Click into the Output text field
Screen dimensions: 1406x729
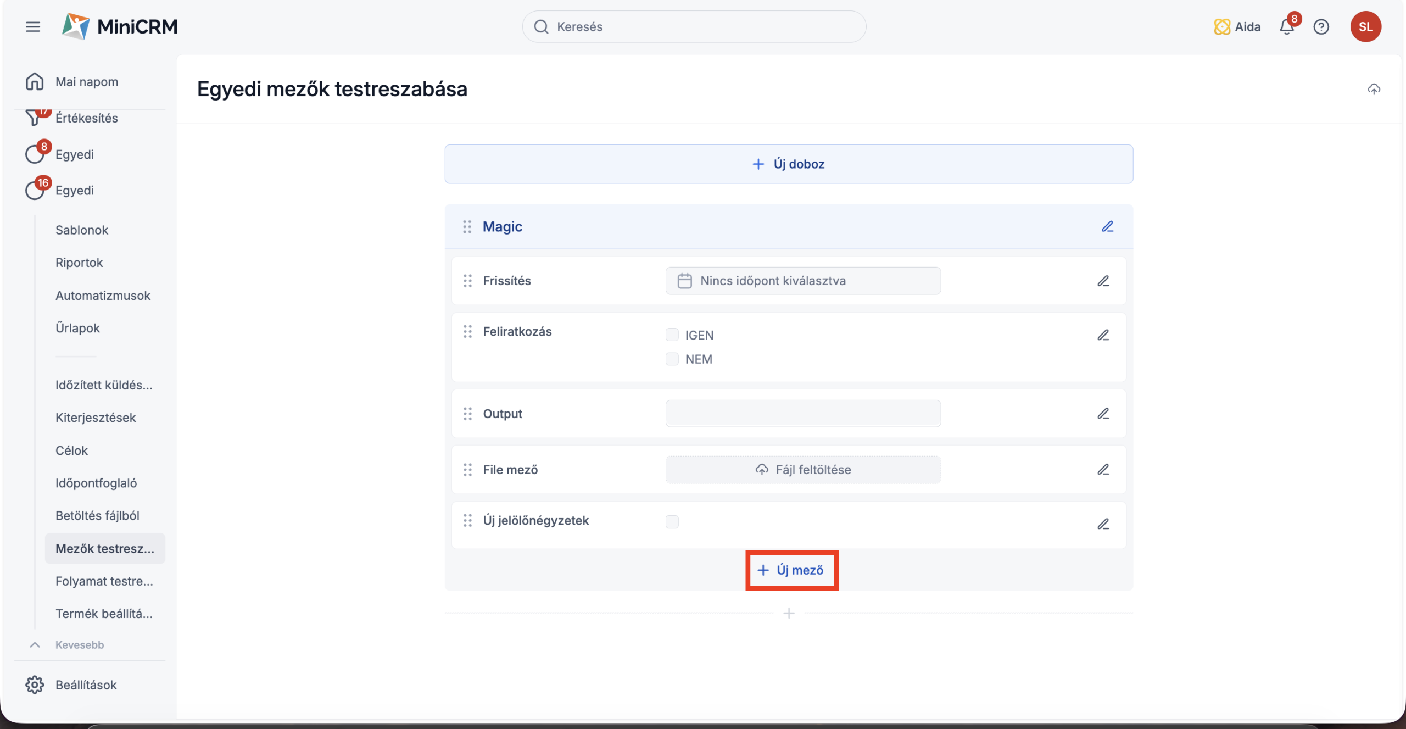pos(803,413)
